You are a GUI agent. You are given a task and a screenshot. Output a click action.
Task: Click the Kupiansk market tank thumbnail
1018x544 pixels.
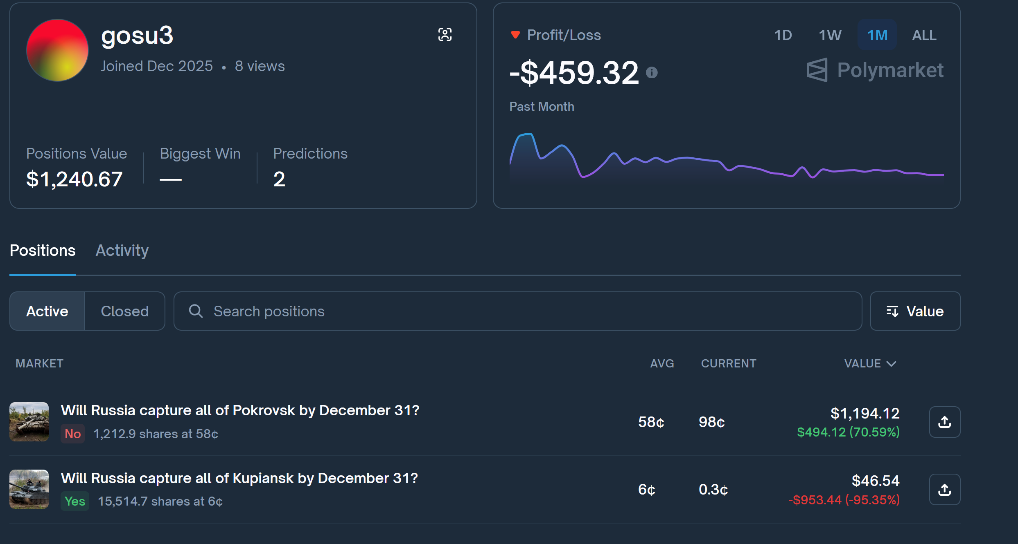(29, 489)
